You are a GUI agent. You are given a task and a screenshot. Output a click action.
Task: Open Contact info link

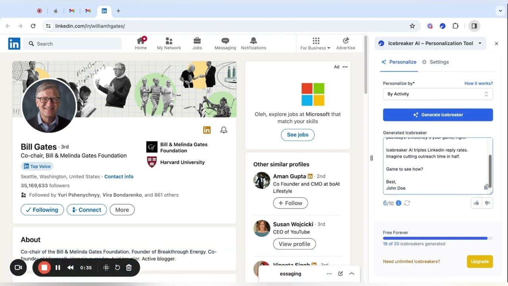pyautogui.click(x=119, y=176)
